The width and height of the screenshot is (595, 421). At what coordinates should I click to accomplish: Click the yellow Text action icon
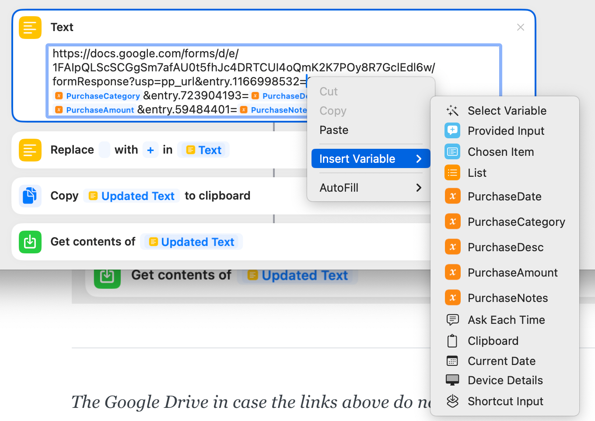(30, 28)
